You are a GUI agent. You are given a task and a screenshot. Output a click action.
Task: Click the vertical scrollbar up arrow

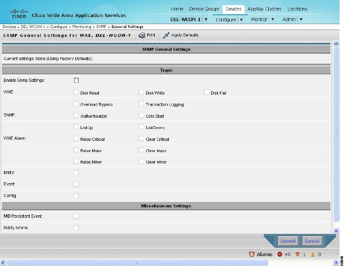coord(336,44)
